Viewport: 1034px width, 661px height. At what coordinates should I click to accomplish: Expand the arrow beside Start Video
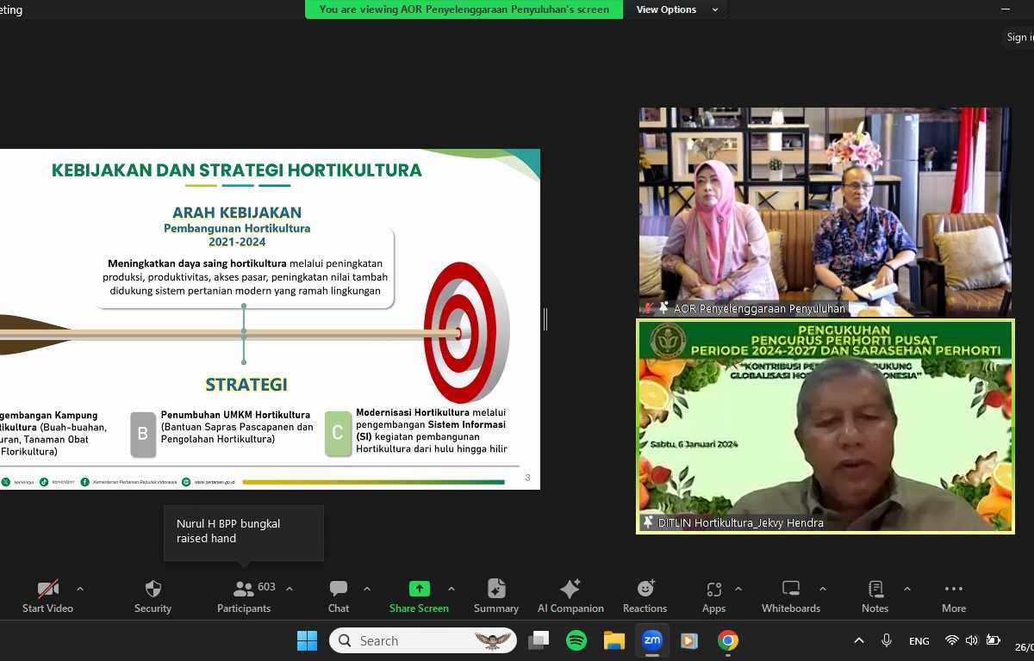(80, 590)
